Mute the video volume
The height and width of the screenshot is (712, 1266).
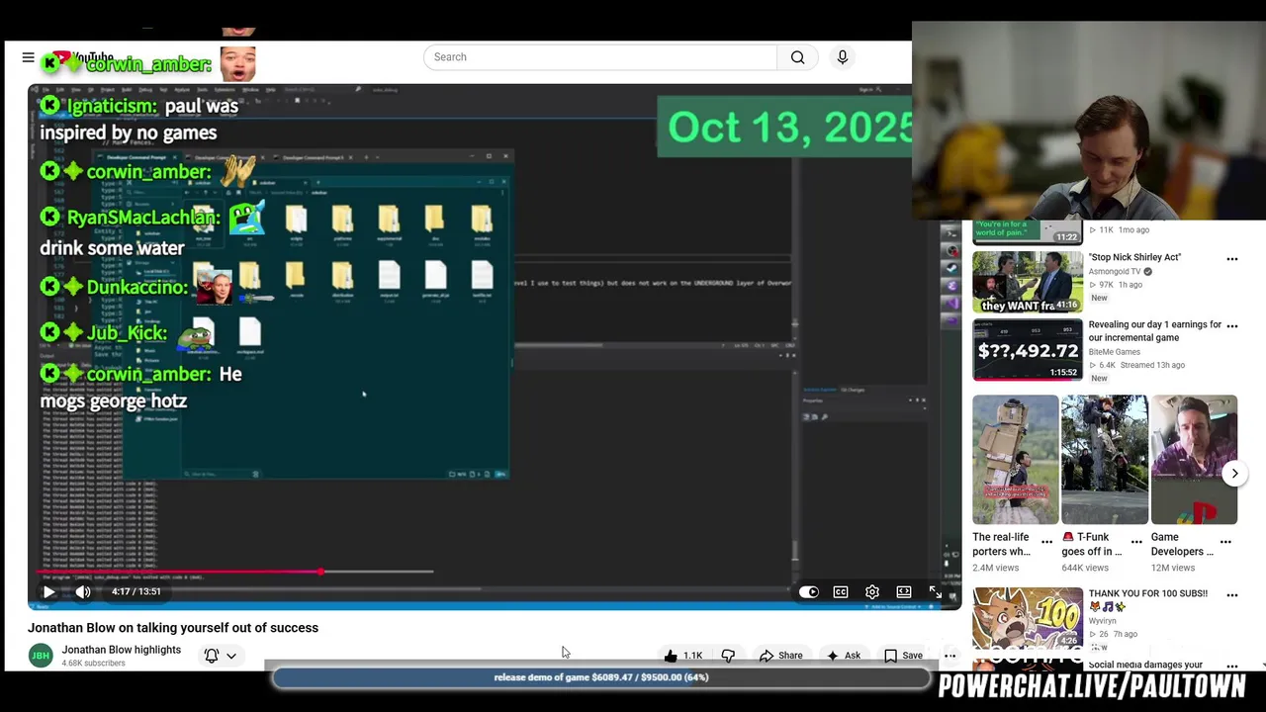(83, 591)
